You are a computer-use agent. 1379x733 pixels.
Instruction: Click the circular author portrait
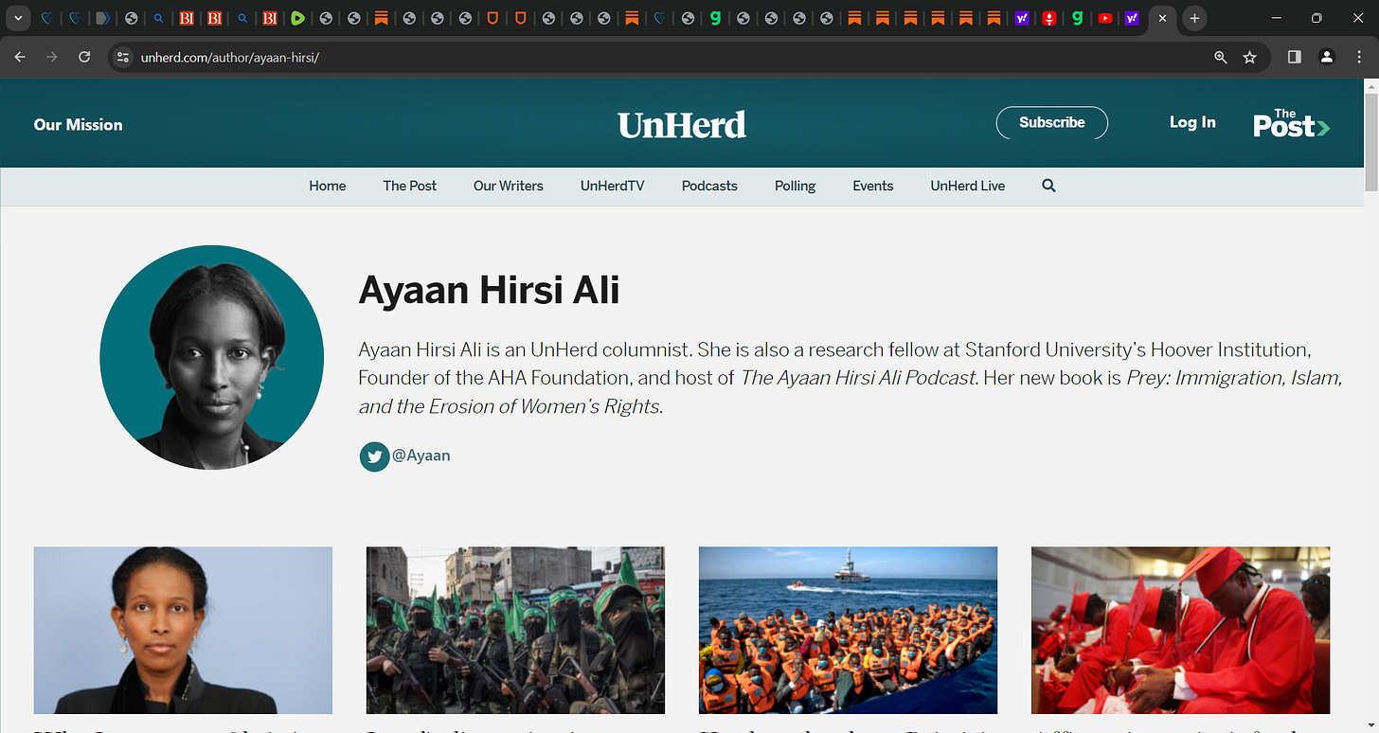tap(211, 357)
